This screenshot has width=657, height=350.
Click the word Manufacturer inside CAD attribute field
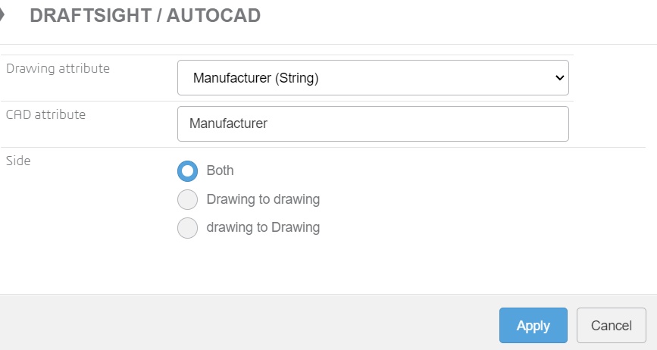228,123
